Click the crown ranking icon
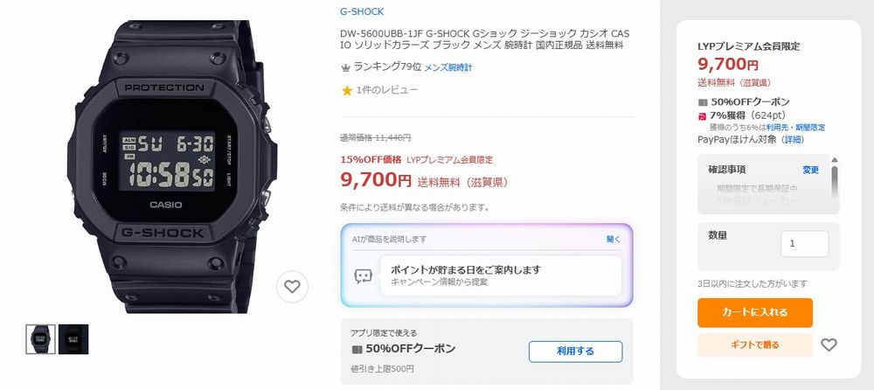 (345, 67)
